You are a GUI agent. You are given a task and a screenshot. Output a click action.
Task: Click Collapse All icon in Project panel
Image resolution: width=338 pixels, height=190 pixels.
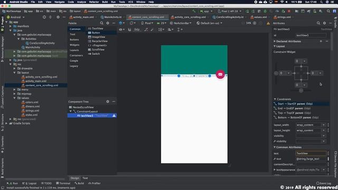pyautogui.click(x=50, y=17)
